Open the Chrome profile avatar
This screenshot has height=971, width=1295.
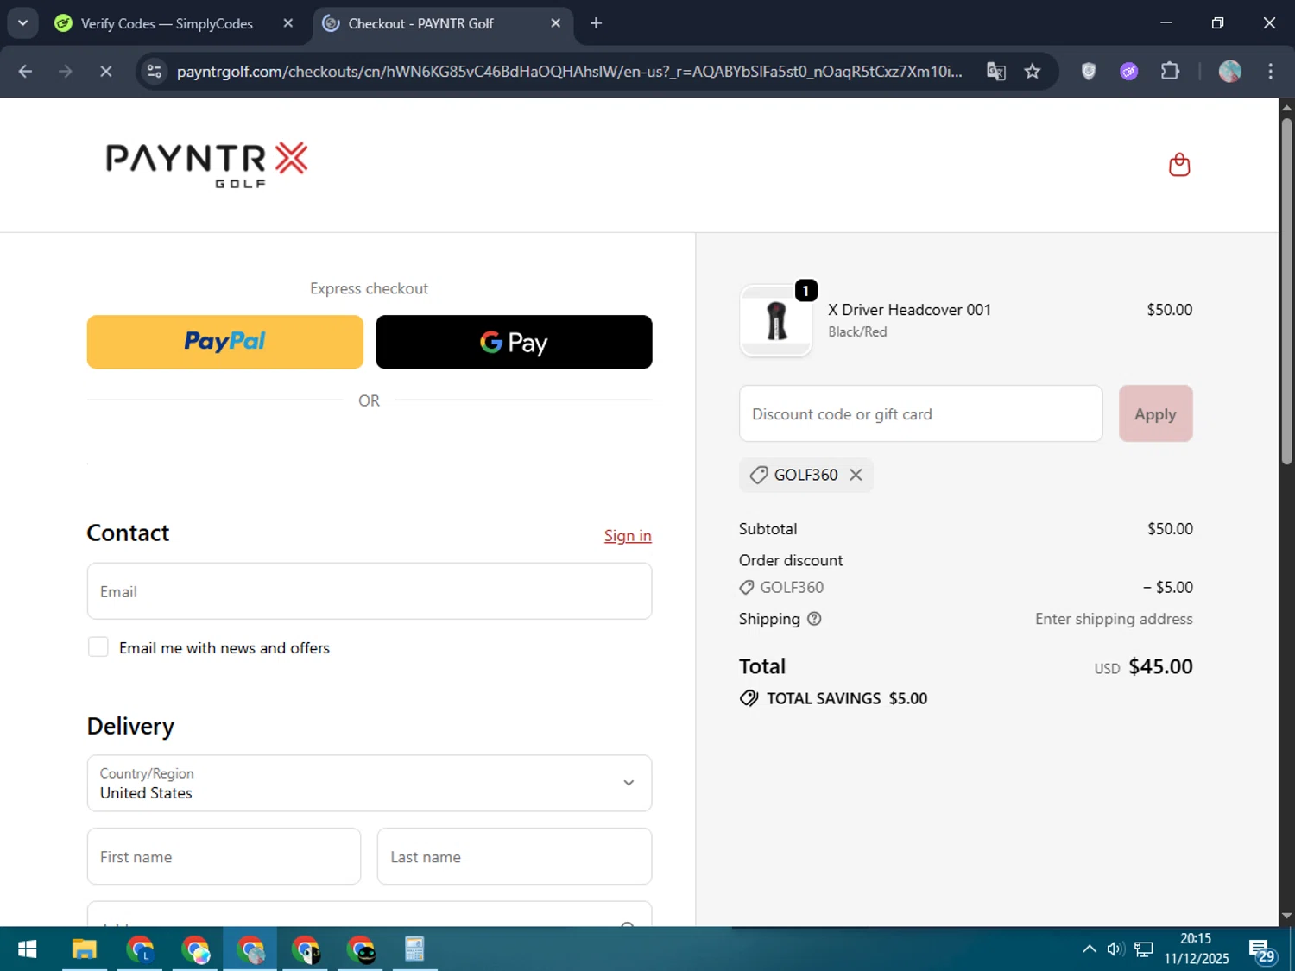point(1229,72)
